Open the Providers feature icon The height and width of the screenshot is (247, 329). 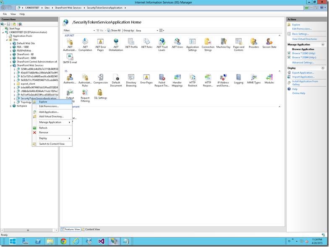point(254,44)
